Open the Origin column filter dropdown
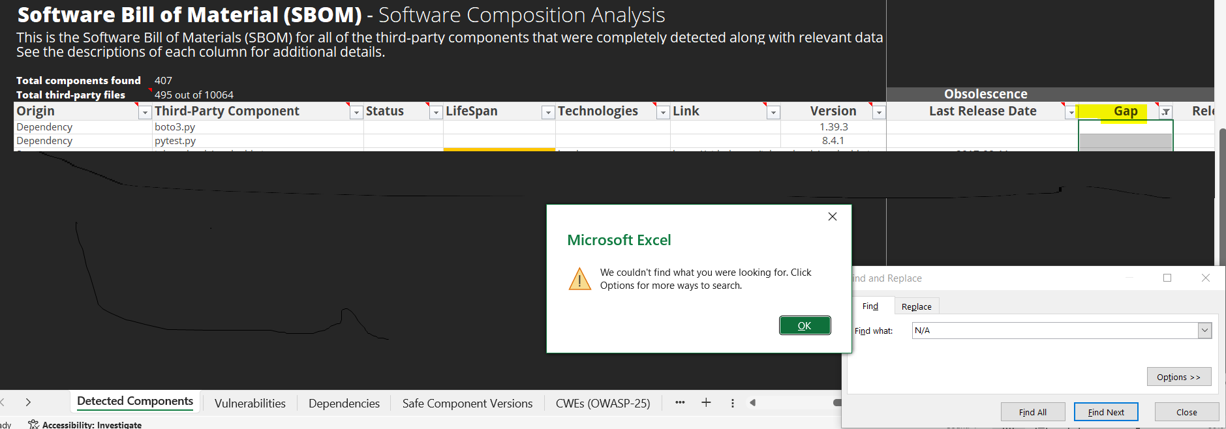Image resolution: width=1226 pixels, height=429 pixels. click(x=145, y=112)
